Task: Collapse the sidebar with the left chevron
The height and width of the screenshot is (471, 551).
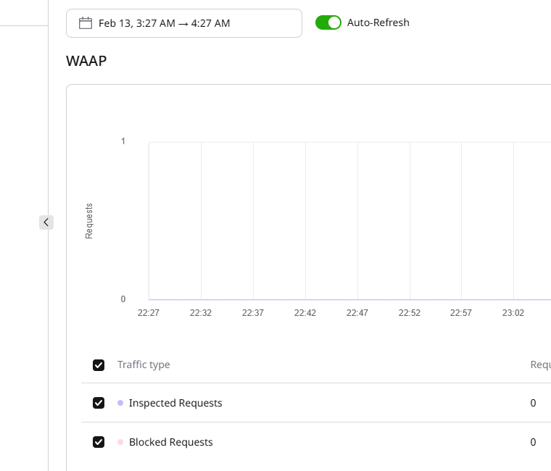Action: tap(46, 222)
